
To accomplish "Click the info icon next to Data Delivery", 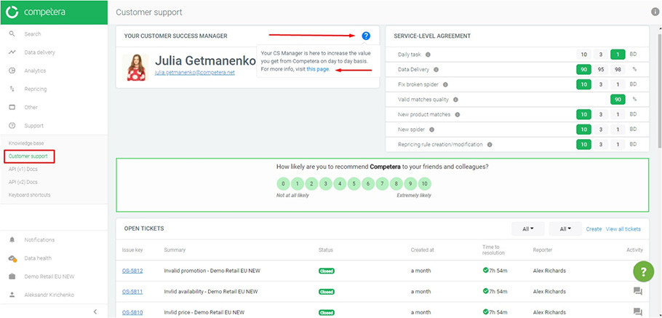I will click(436, 70).
